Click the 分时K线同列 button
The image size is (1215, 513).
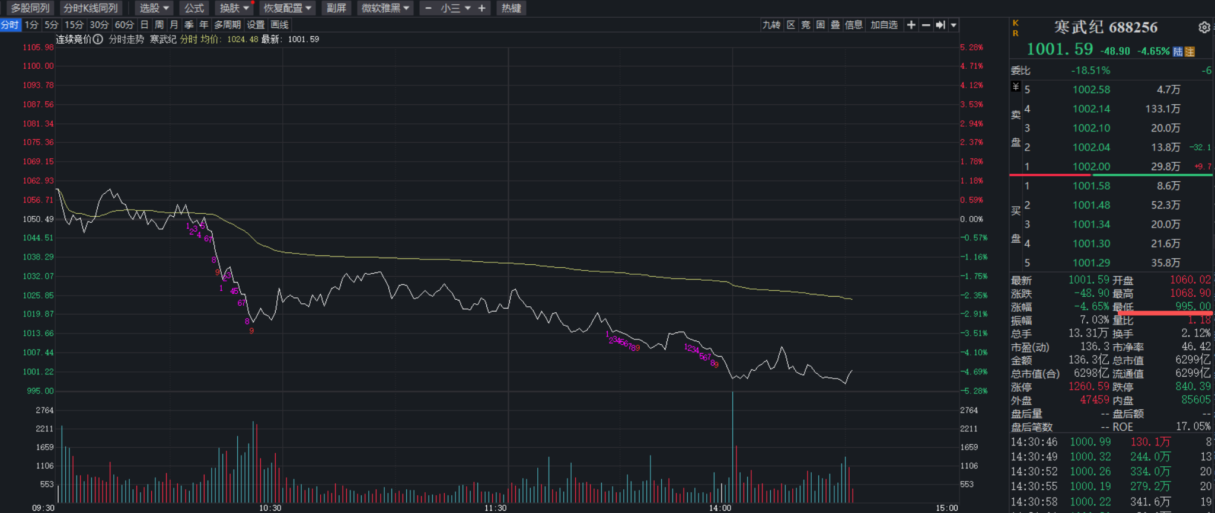tap(91, 8)
